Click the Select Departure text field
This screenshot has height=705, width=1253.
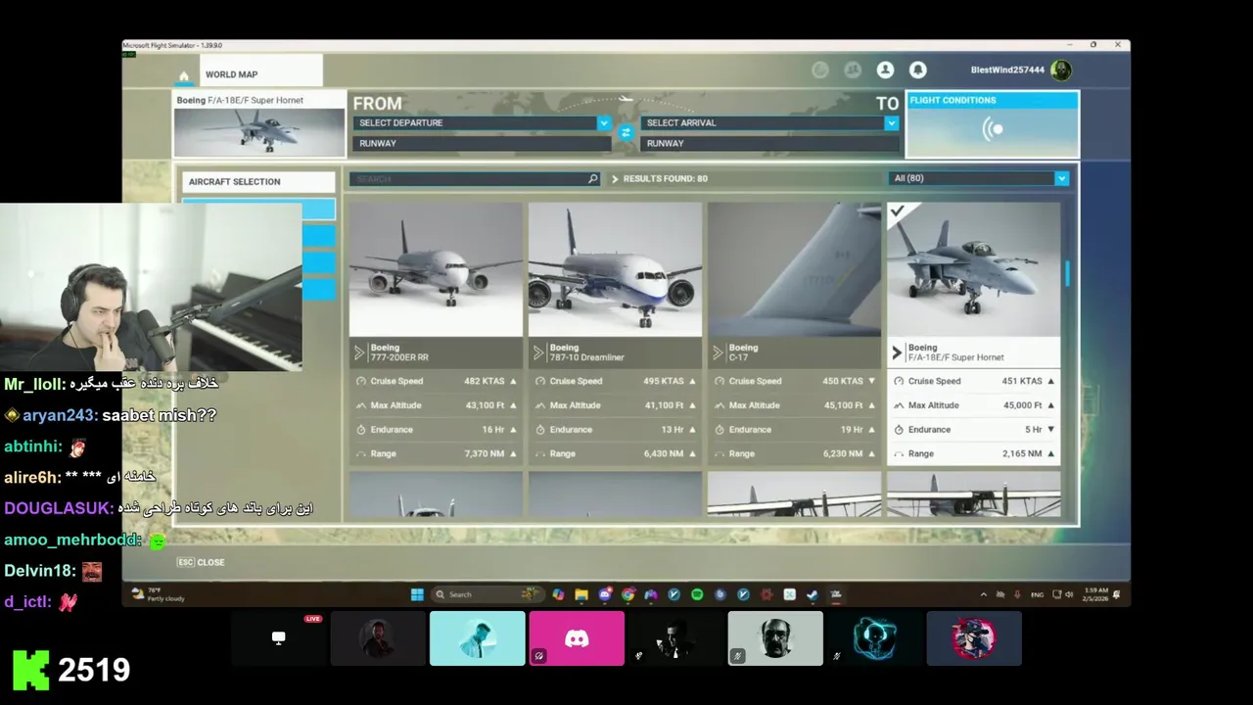point(475,122)
